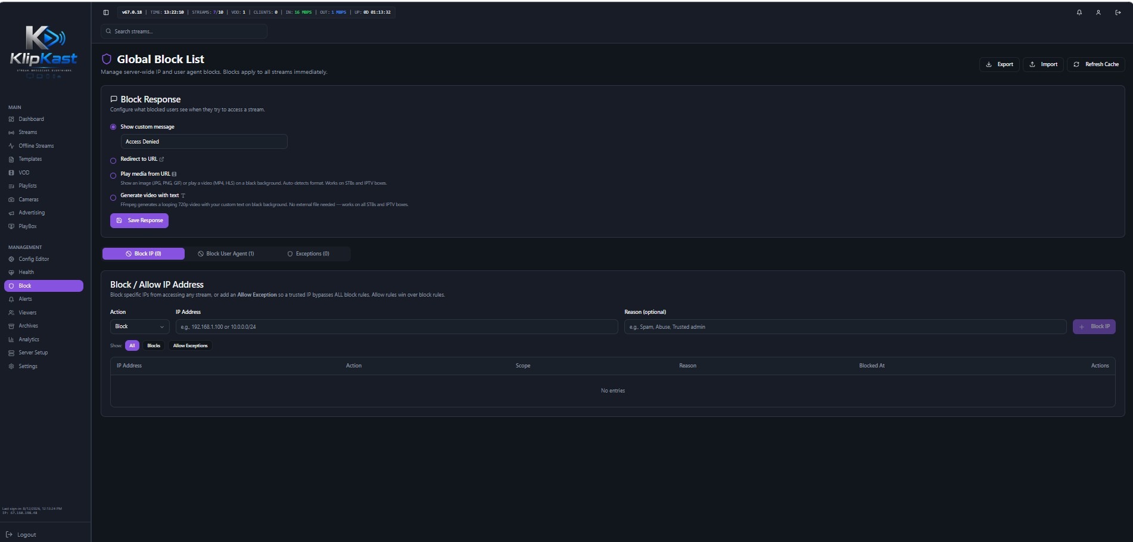Click Export button
Image resolution: width=1133 pixels, height=542 pixels.
pyautogui.click(x=1000, y=64)
